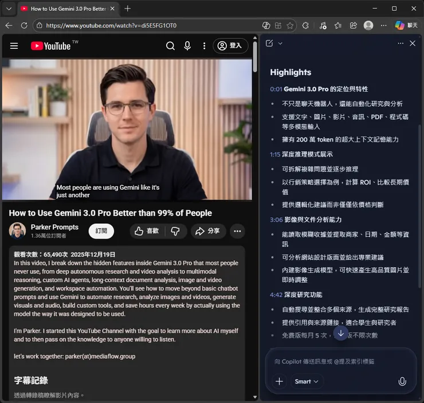Click the 字幕記錄 transcript heading

[x=31, y=380]
